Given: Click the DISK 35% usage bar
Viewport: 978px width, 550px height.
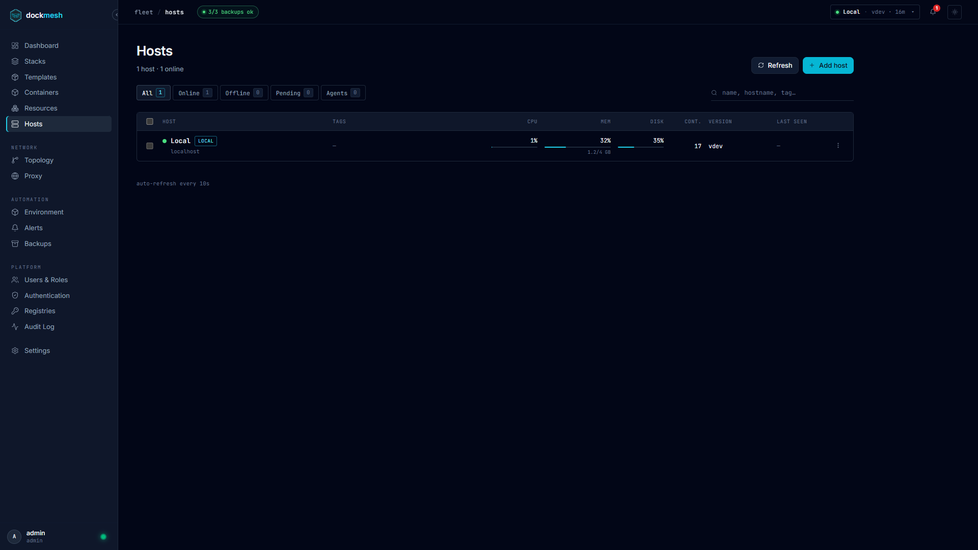Looking at the screenshot, I should pos(641,147).
